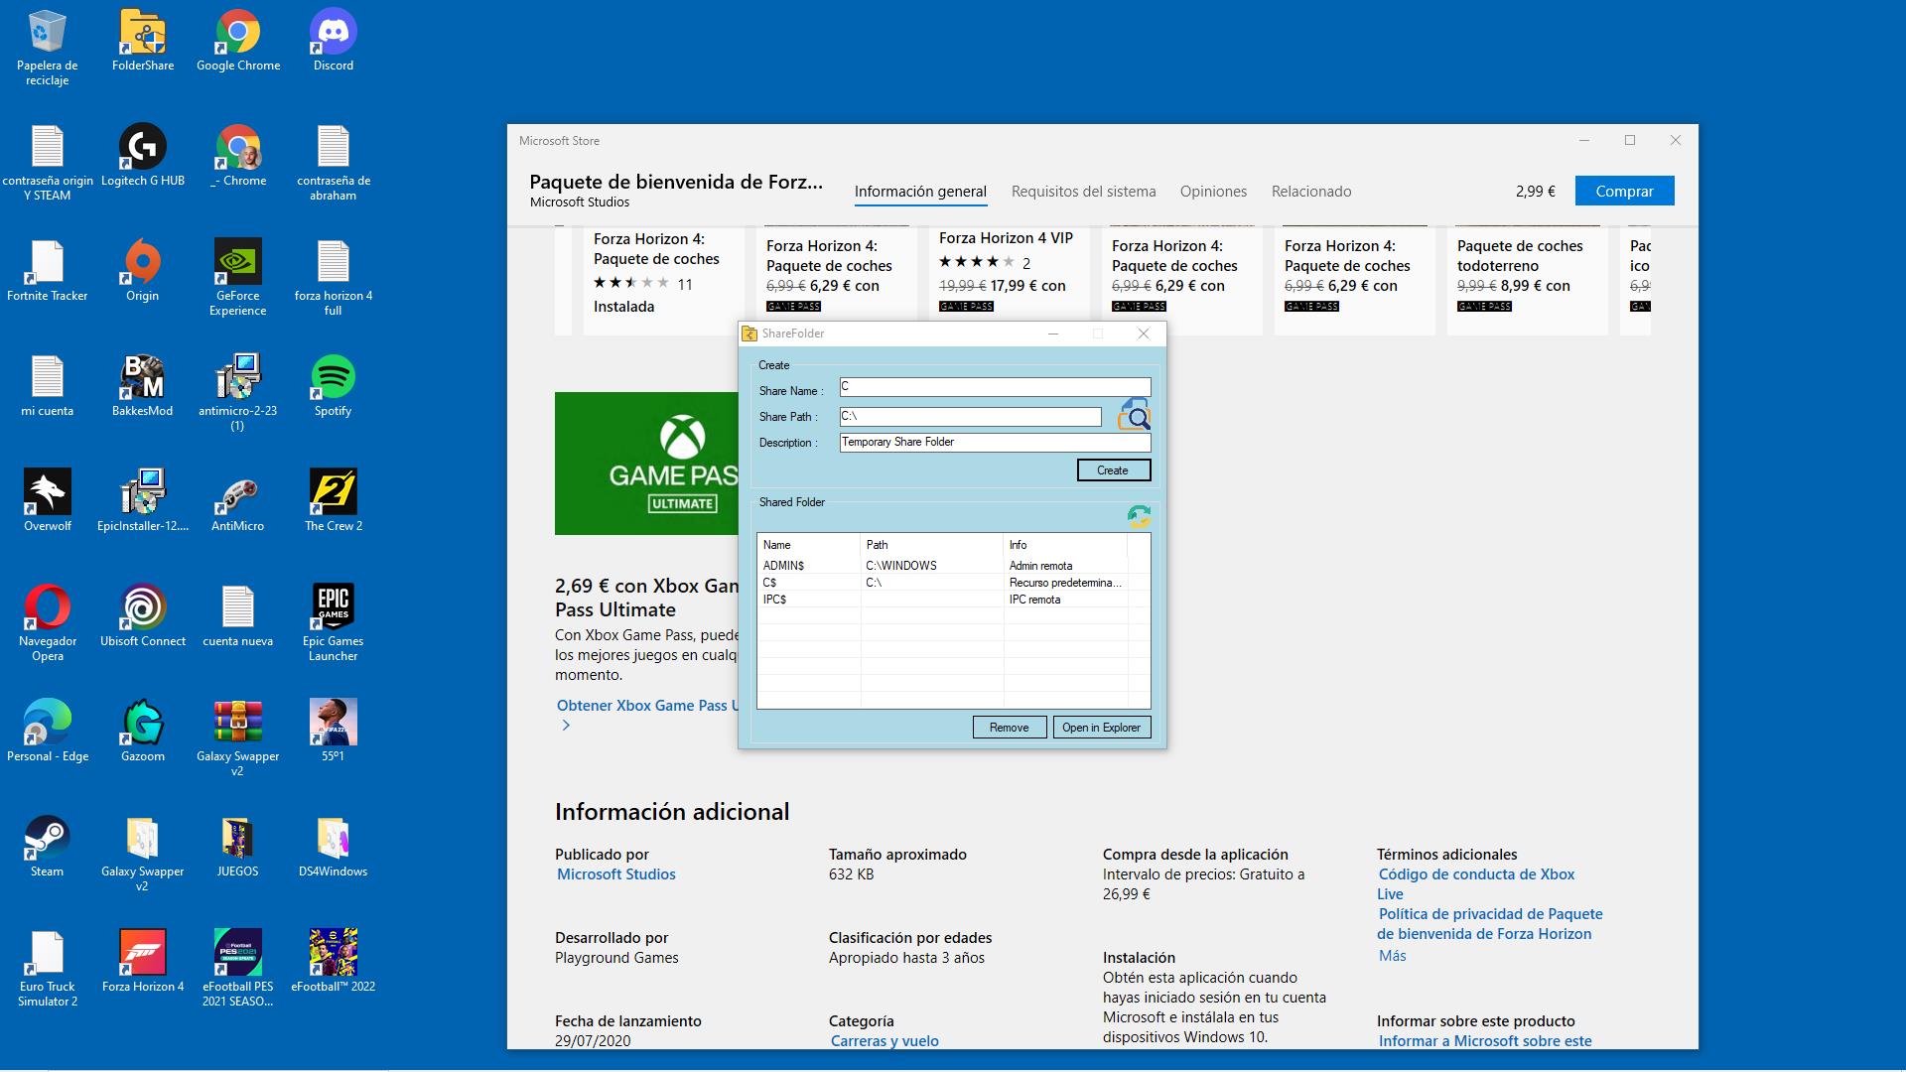
Task: Expand the Más link under terms
Action: coord(1392,956)
